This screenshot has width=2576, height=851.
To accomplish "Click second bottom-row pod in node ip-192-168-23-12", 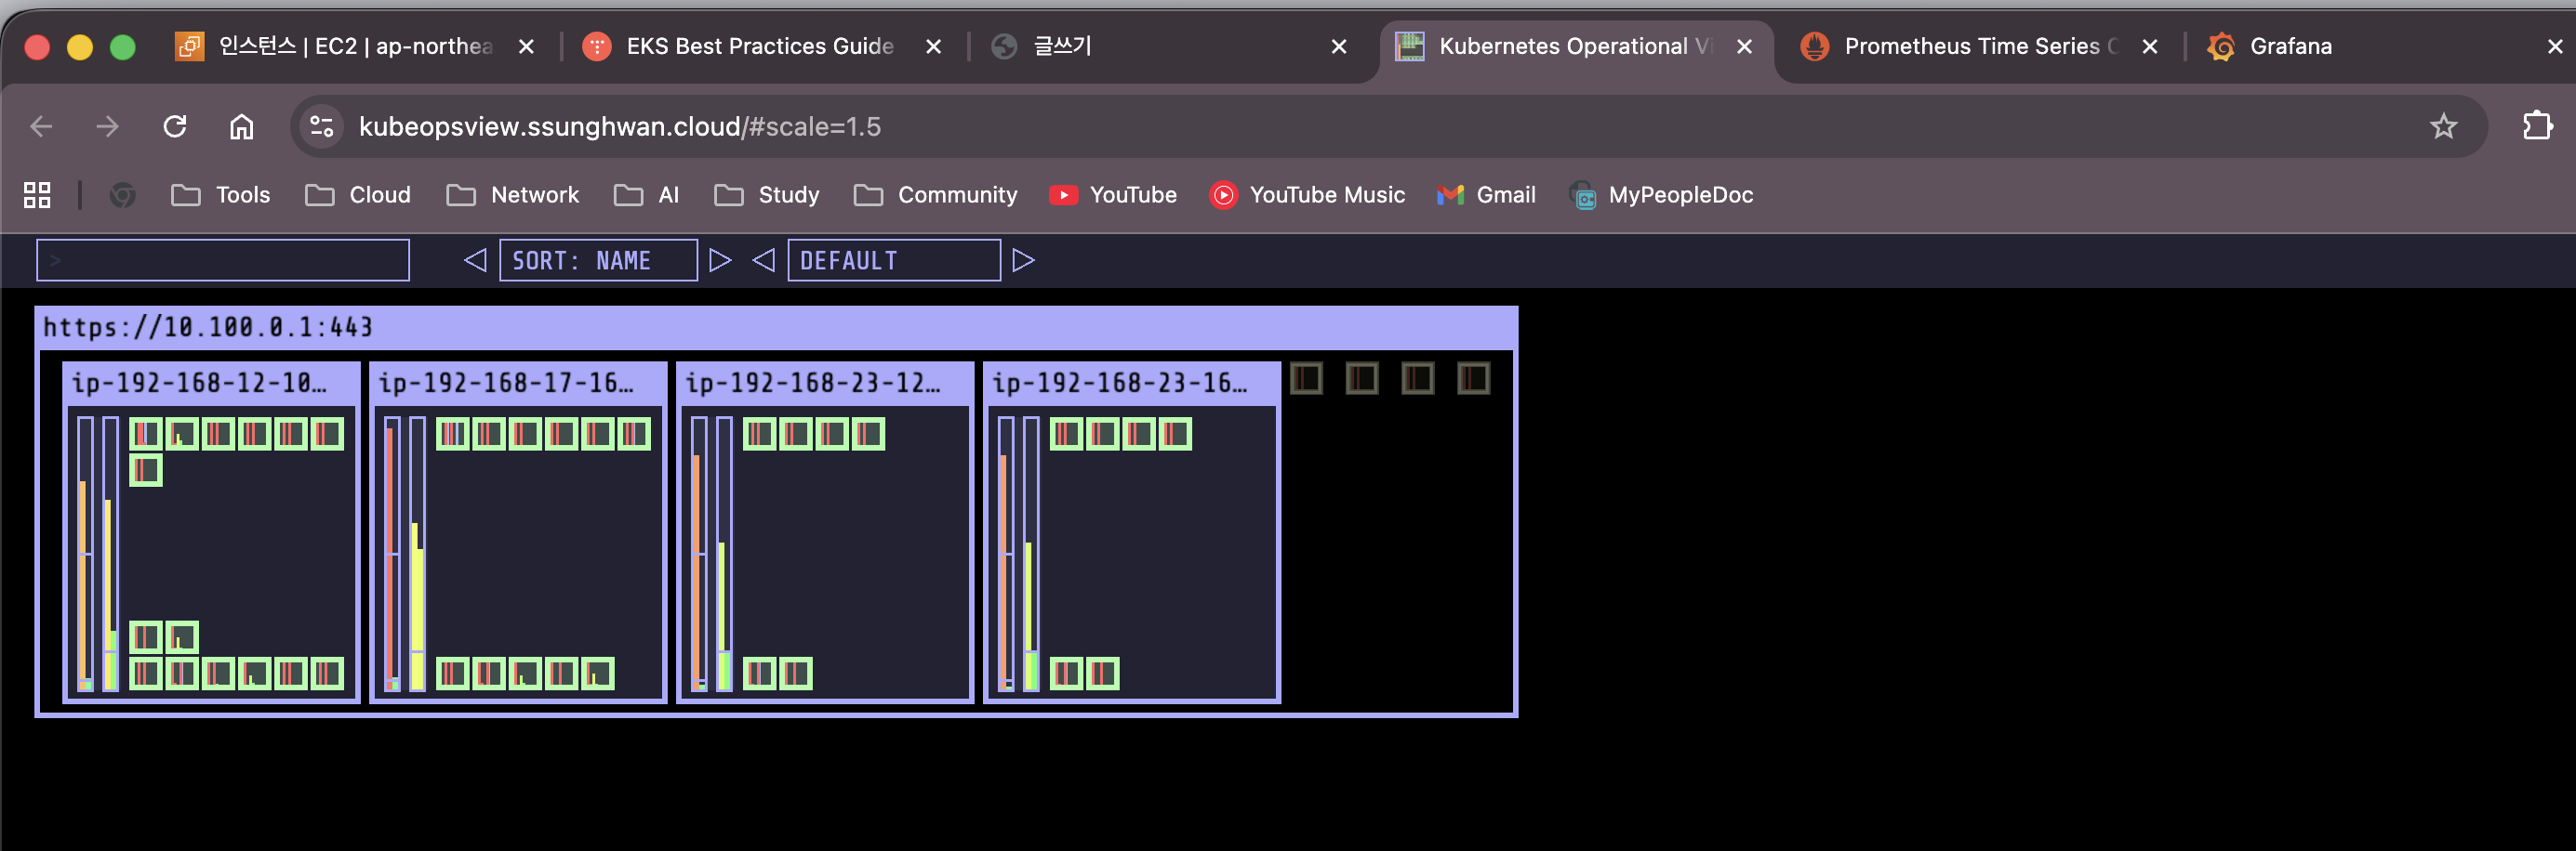I will click(x=796, y=674).
